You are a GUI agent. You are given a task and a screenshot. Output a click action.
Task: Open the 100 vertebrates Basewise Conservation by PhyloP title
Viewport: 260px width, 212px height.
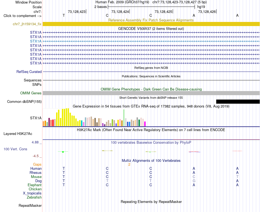(x=151, y=142)
